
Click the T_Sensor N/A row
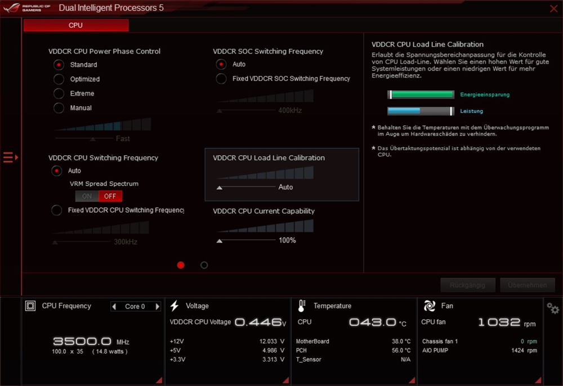click(x=353, y=360)
